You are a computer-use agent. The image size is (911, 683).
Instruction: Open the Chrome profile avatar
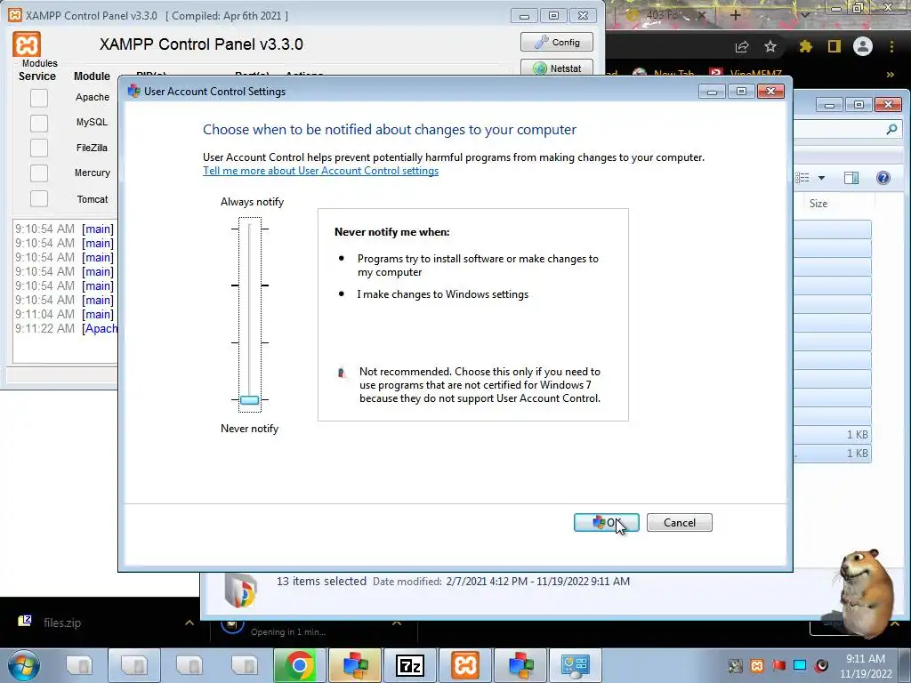(863, 46)
